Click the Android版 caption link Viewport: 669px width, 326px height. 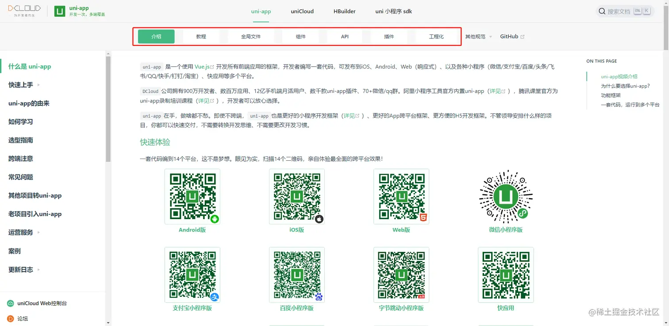192,230
